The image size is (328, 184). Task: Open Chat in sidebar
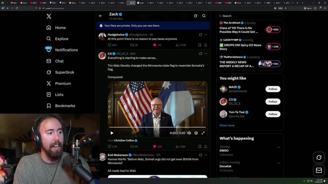click(x=55, y=61)
